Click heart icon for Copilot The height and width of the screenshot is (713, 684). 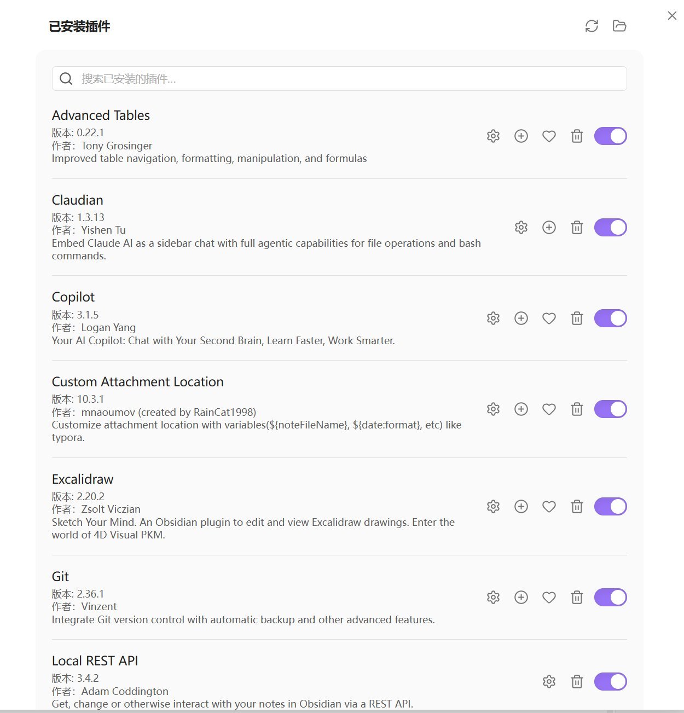pyautogui.click(x=549, y=318)
